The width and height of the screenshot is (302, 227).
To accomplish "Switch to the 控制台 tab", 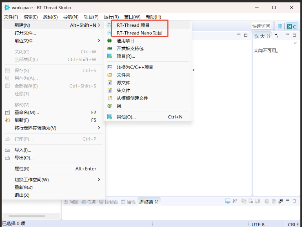I will tap(109, 202).
